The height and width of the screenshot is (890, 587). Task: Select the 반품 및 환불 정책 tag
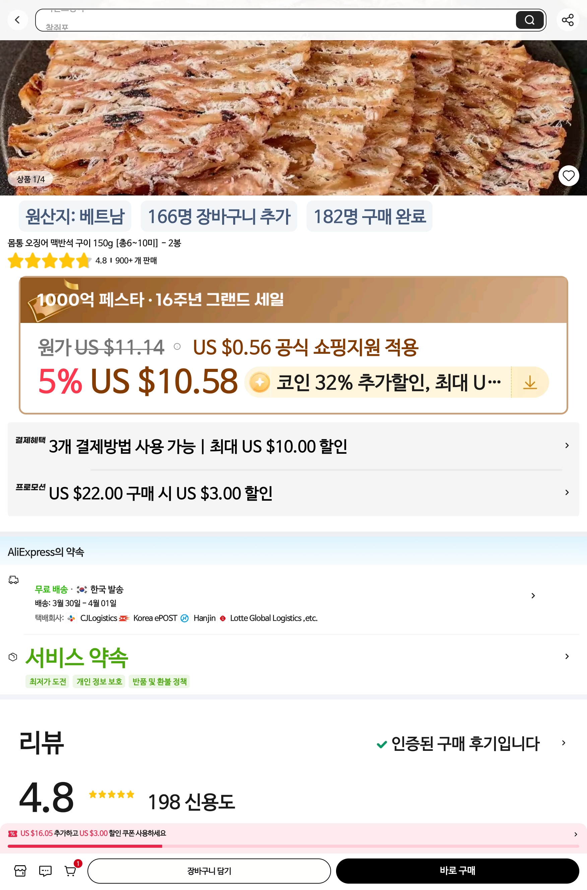click(x=159, y=681)
